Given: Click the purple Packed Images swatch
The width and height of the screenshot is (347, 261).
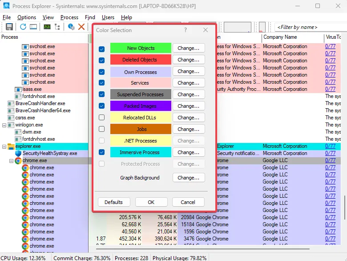Looking at the screenshot, I should [141, 106].
